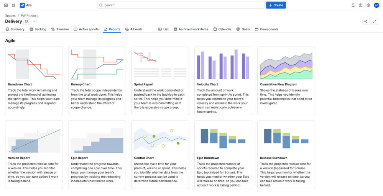Collapse the sidebar with the top-left panel icon
The height and width of the screenshot is (196, 383).
[6, 5]
